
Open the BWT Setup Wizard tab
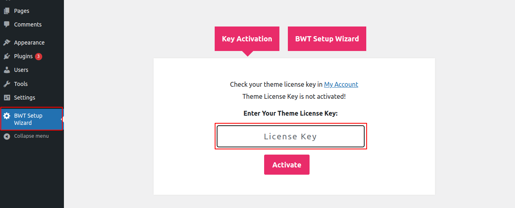point(327,39)
